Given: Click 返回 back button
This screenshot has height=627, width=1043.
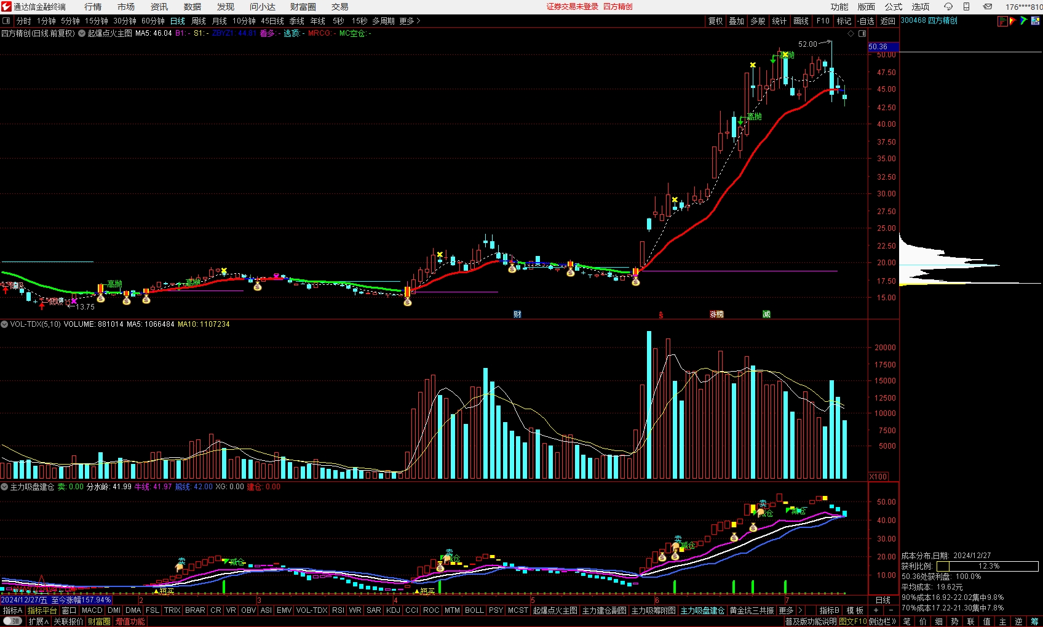Looking at the screenshot, I should pos(887,21).
